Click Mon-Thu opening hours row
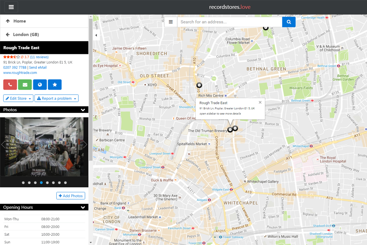The height and width of the screenshot is (245, 367). coord(44,219)
